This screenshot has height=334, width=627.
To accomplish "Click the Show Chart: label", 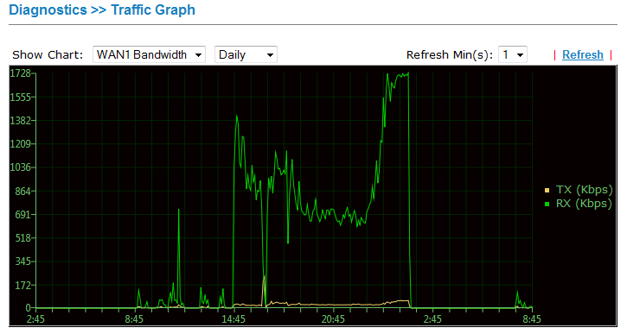I will 48,54.
